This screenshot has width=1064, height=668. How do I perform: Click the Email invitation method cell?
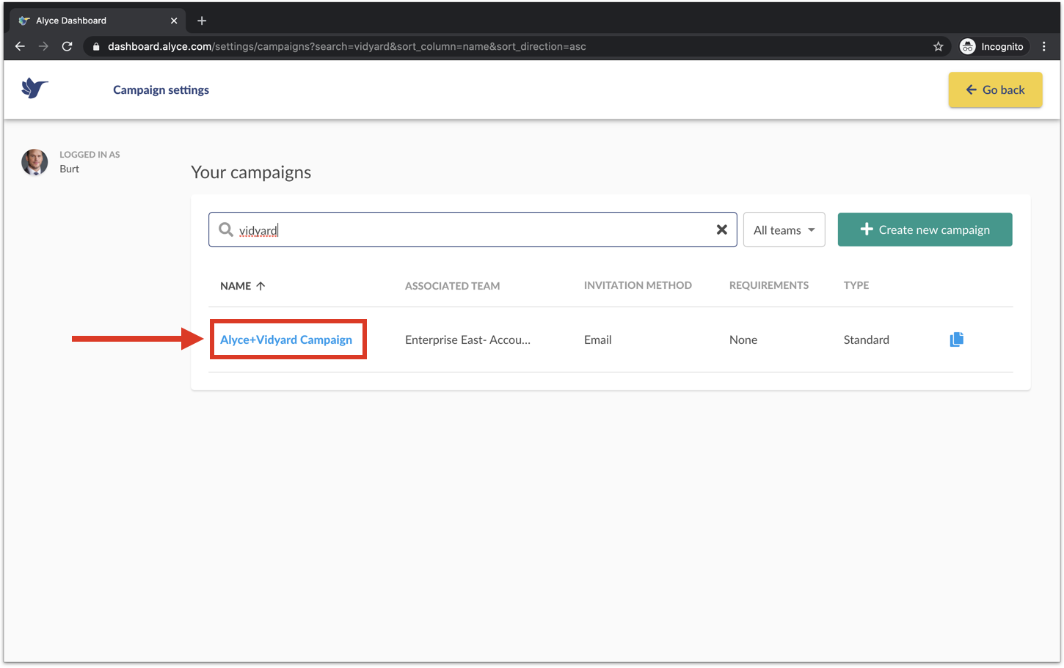pos(598,339)
